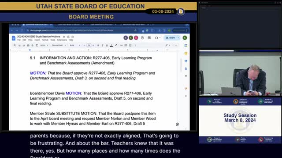Click the search menus magnifier icon
The width and height of the screenshot is (282, 158).
(15, 45)
